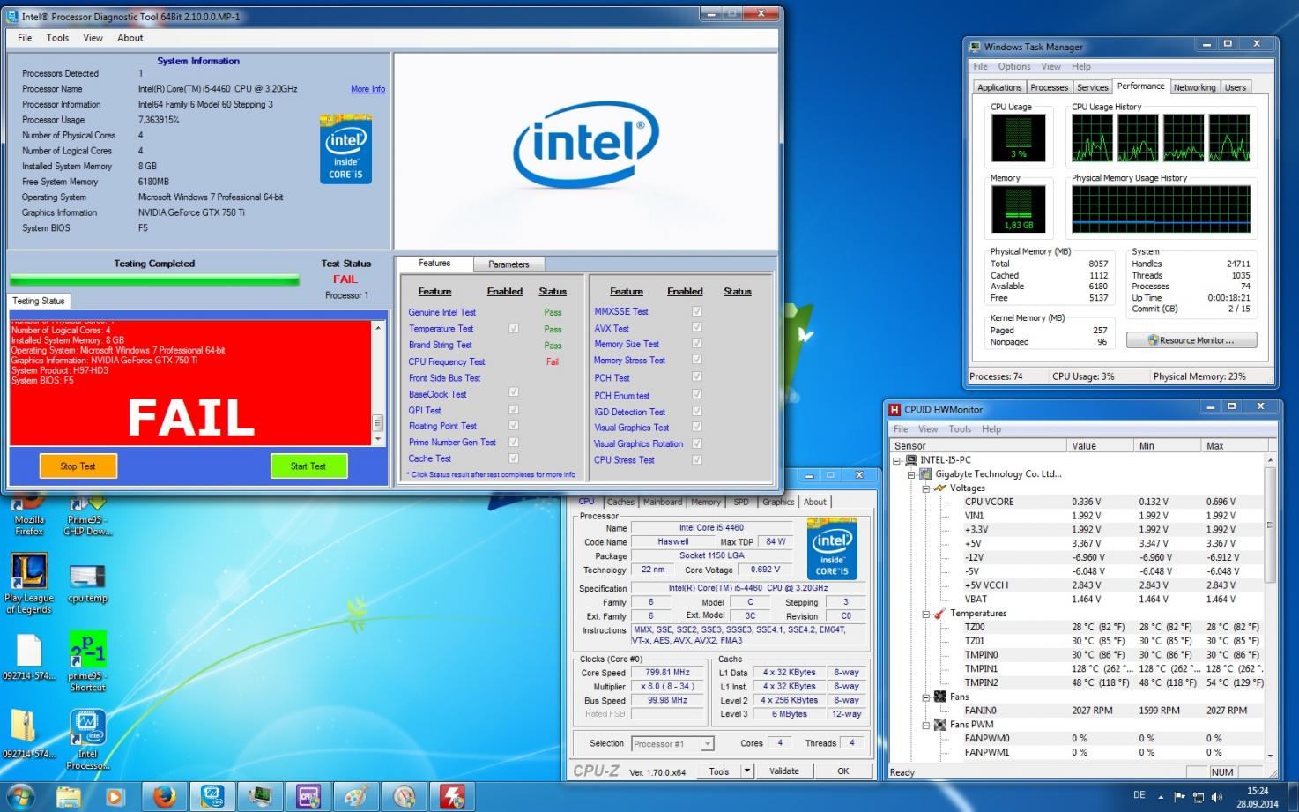Collapse the Fans PWM section
The height and width of the screenshot is (812, 1299).
click(x=926, y=725)
